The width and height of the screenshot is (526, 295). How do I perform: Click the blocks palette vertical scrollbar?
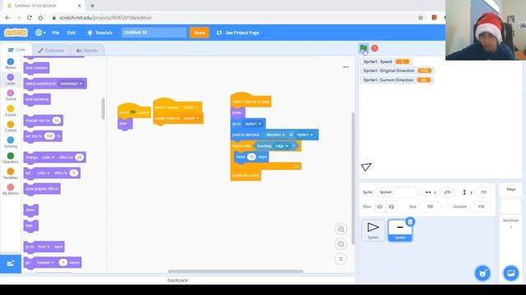tap(103, 108)
